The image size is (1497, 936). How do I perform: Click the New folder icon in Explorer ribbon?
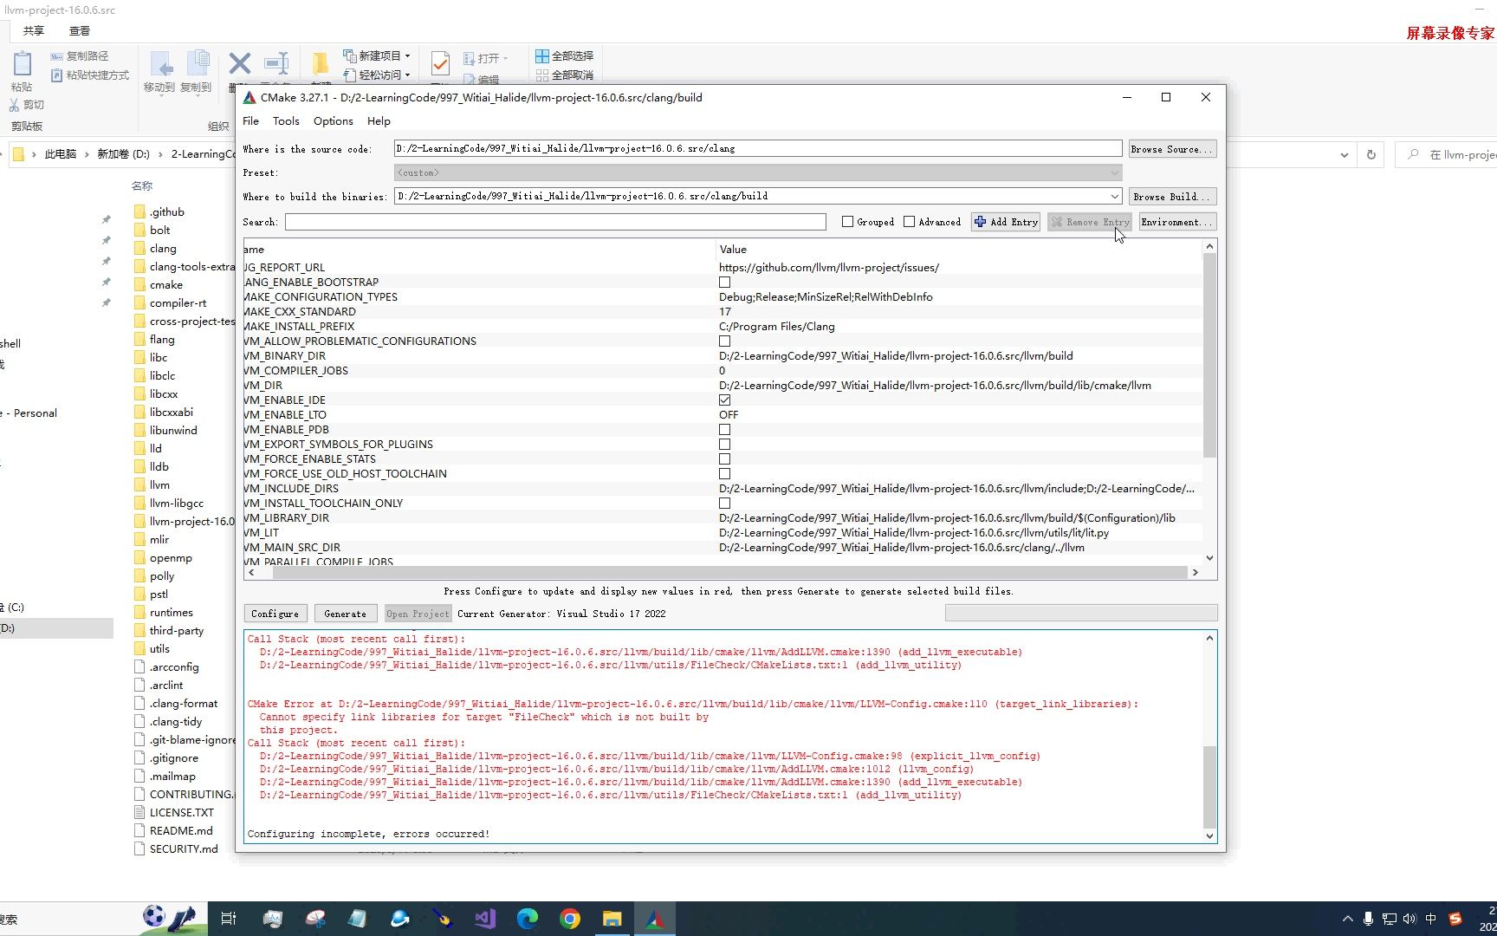click(321, 63)
